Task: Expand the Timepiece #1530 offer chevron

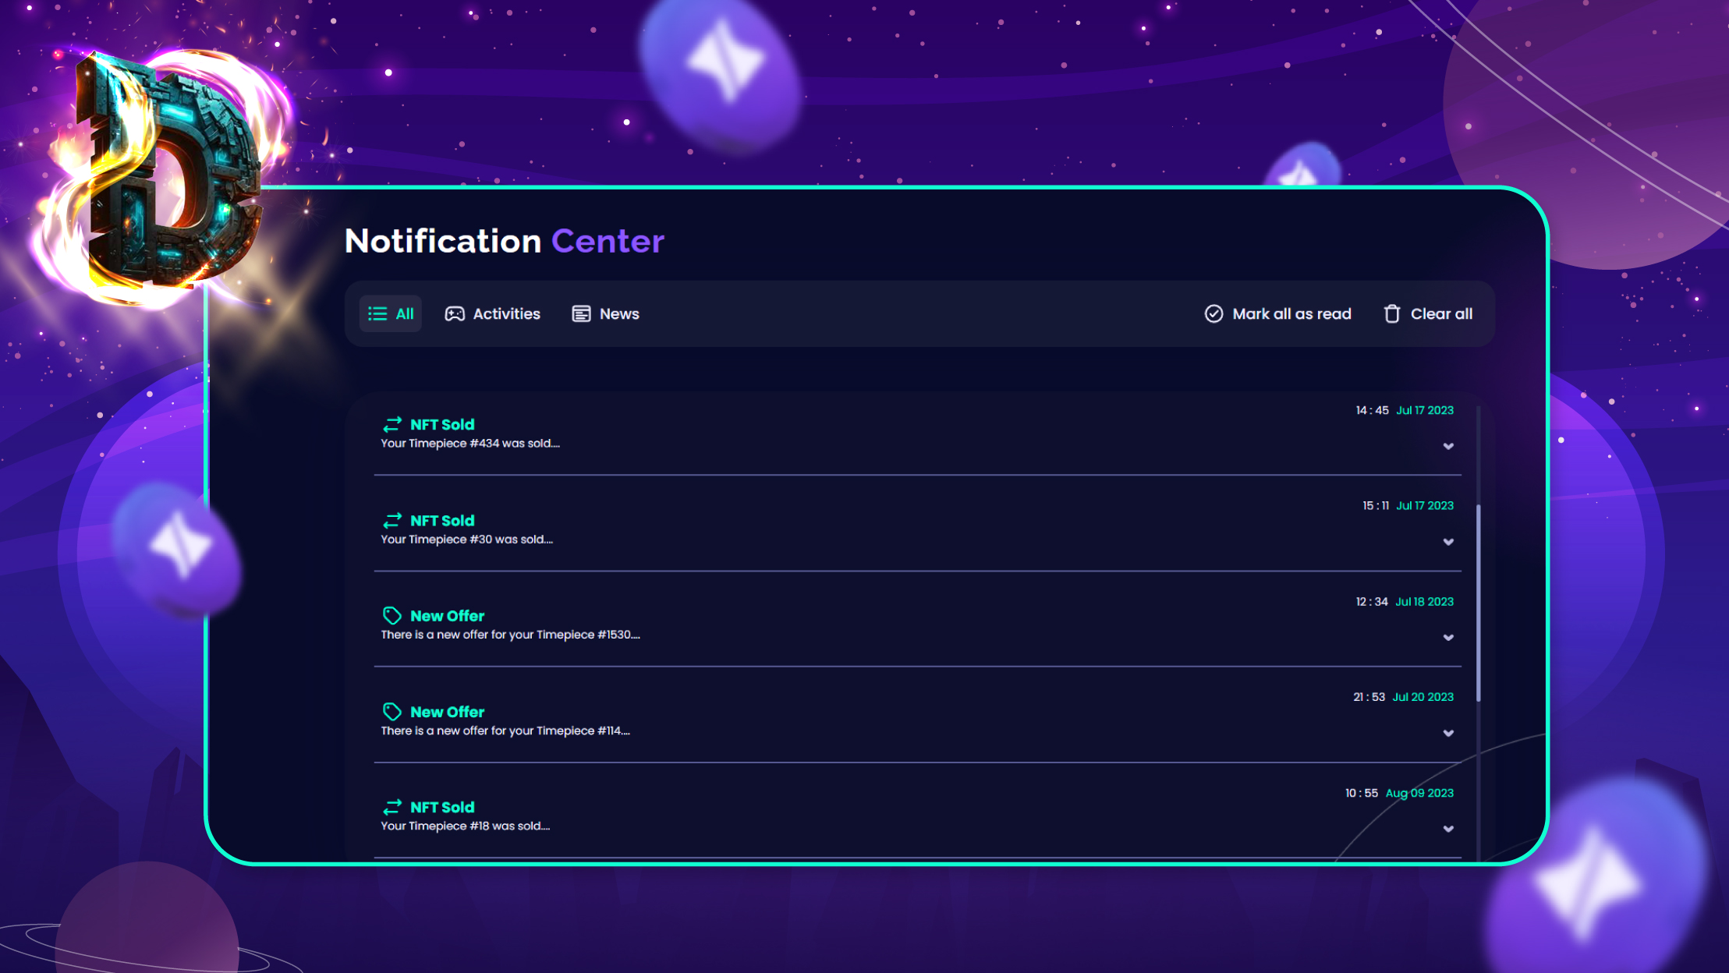Action: [1448, 638]
